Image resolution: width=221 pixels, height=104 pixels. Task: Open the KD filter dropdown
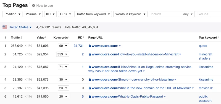50,14
